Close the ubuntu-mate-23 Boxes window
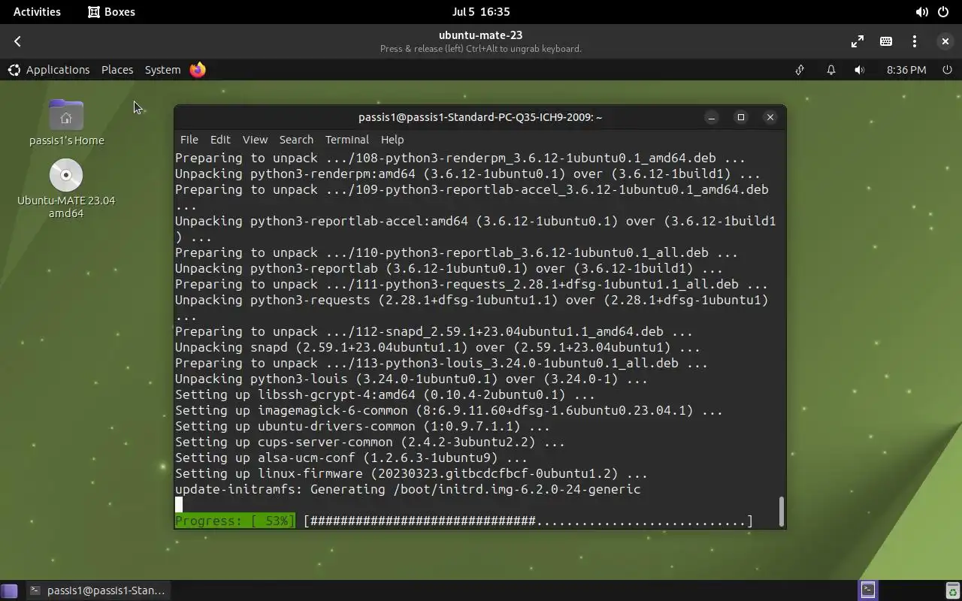The width and height of the screenshot is (962, 601). coord(945,41)
